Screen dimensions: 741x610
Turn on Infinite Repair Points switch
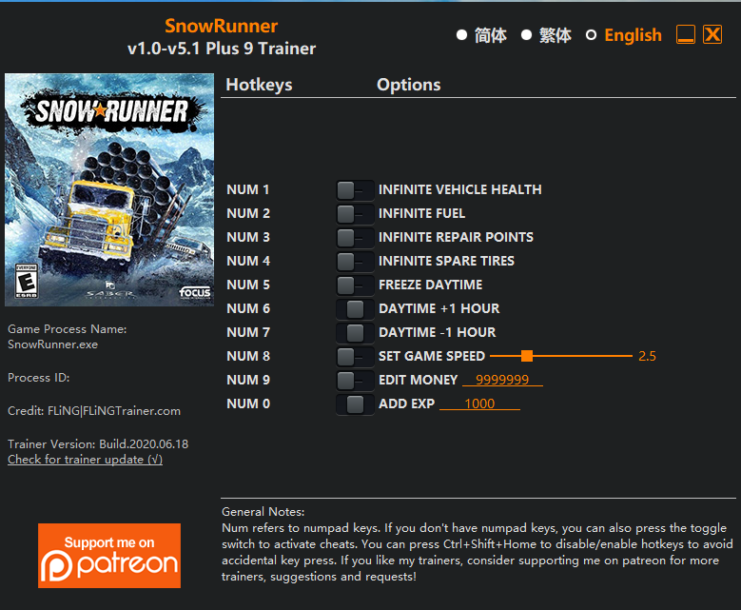click(x=355, y=237)
